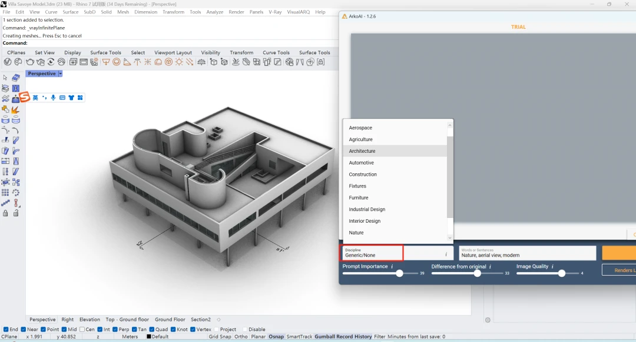Viewport: 636px width, 342px height.
Task: Open the Discipline Generic/None combo box
Action: coord(372,253)
